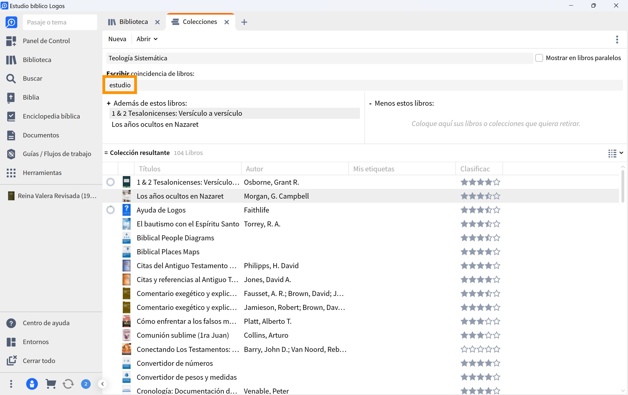Open Entornos layouts
The width and height of the screenshot is (628, 395).
[36, 342]
